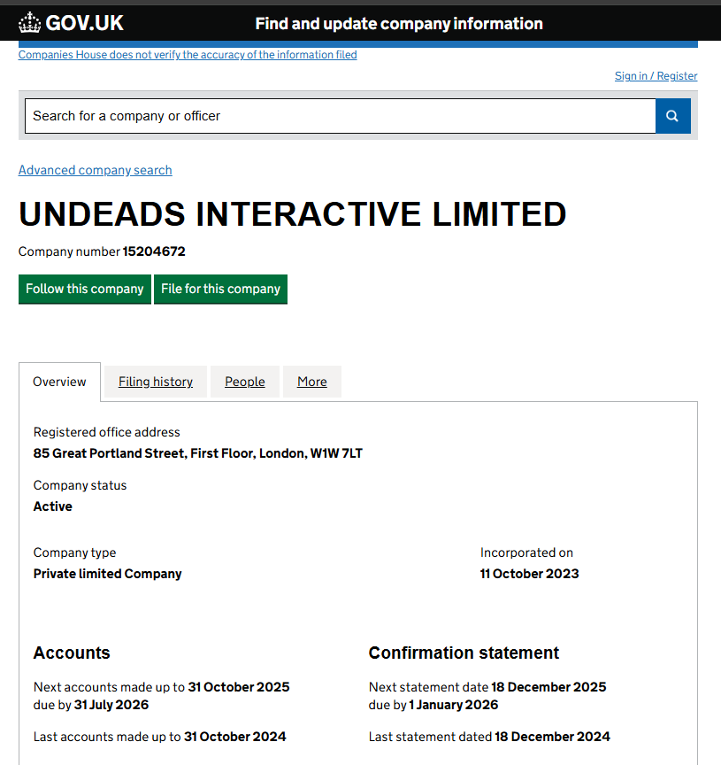Go to the People tab
The image size is (721, 765).
245,382
